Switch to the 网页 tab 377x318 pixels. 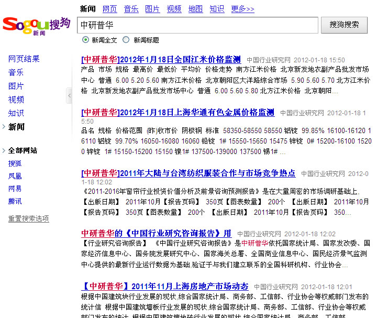109,9
